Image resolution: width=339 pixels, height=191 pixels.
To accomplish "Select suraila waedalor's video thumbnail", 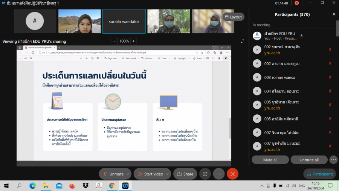I will coord(124,22).
